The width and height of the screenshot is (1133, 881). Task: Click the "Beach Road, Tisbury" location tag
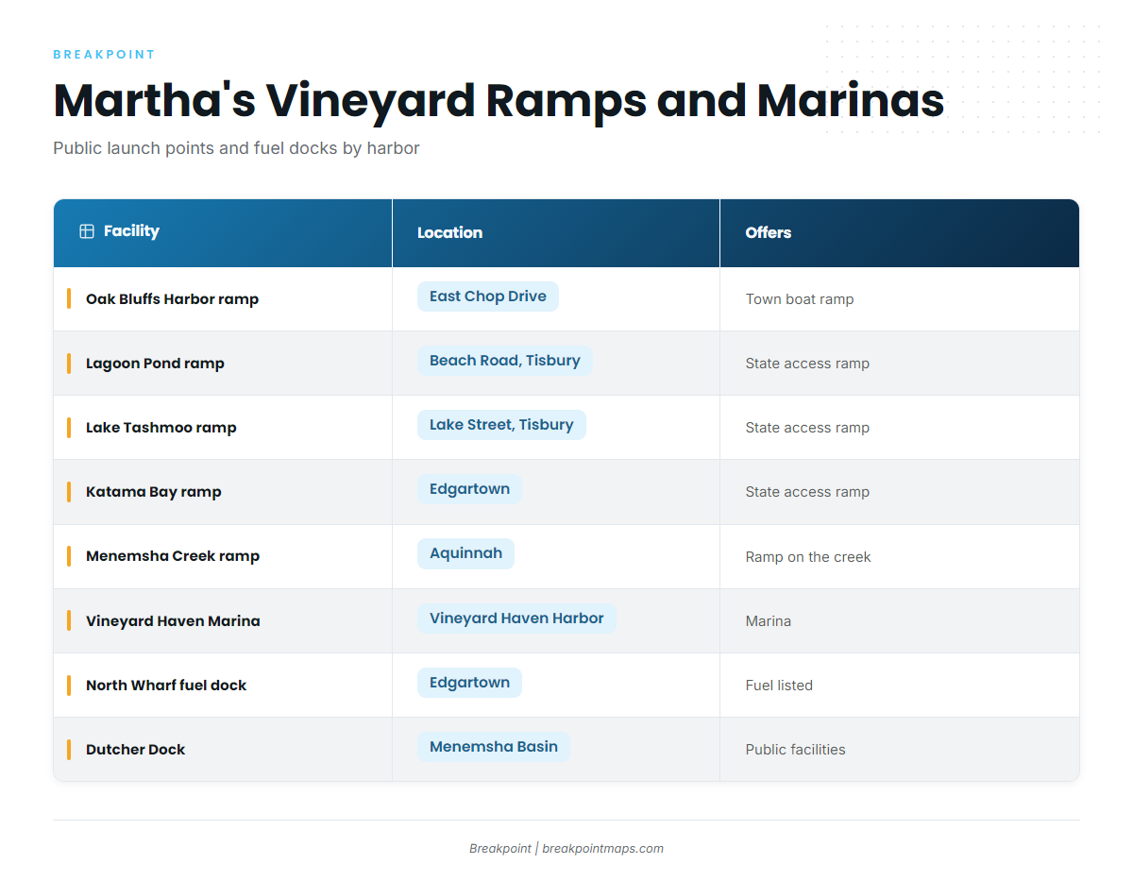click(x=505, y=361)
